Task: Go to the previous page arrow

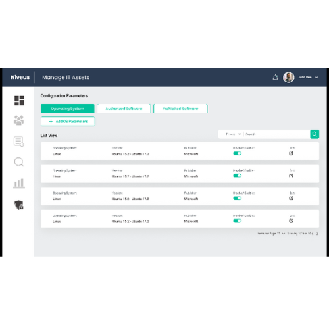Action: point(313,234)
